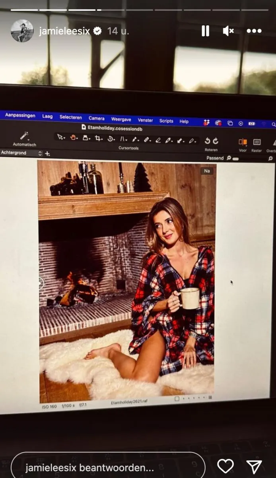Add a new layer with plus icon
Image resolution: width=276 pixels, height=478 pixels.
point(47,153)
